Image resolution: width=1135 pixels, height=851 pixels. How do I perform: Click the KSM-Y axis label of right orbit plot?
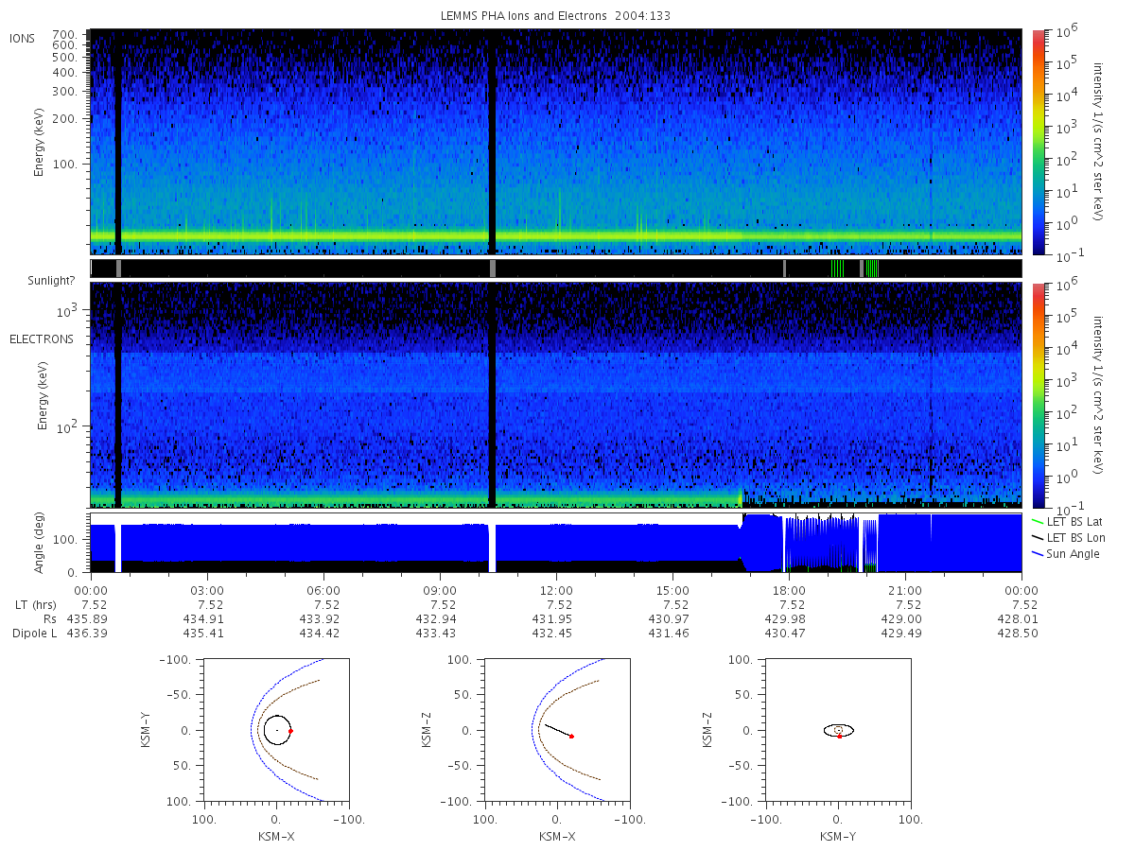point(838,837)
